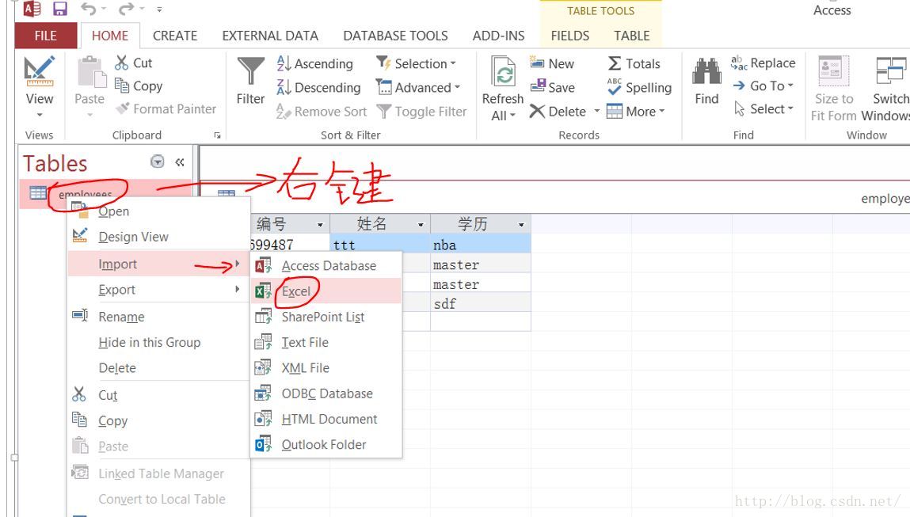Click the Refresh All icon
910x517 pixels.
tap(503, 72)
